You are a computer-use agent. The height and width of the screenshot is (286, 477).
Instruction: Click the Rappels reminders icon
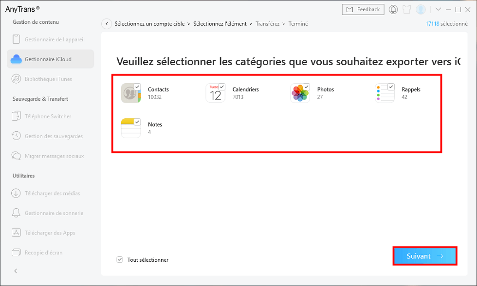pos(385,93)
